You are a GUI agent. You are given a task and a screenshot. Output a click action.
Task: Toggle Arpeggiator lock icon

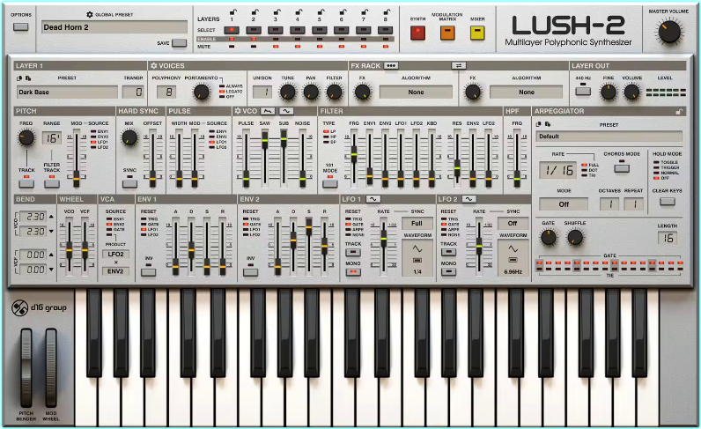pos(679,111)
